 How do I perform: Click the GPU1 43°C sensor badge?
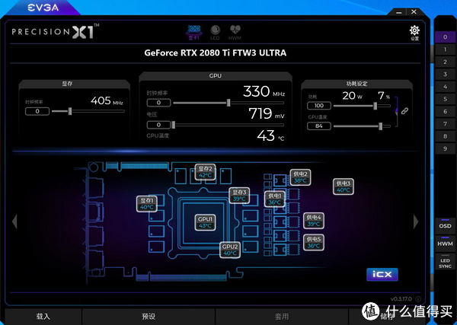click(x=205, y=222)
